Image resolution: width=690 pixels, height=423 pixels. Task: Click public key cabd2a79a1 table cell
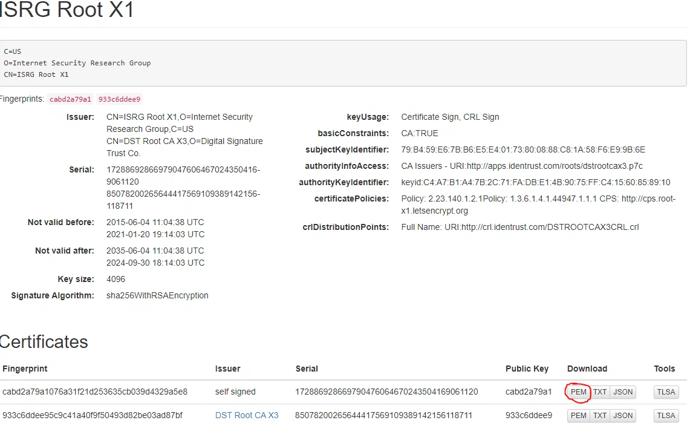(x=529, y=392)
